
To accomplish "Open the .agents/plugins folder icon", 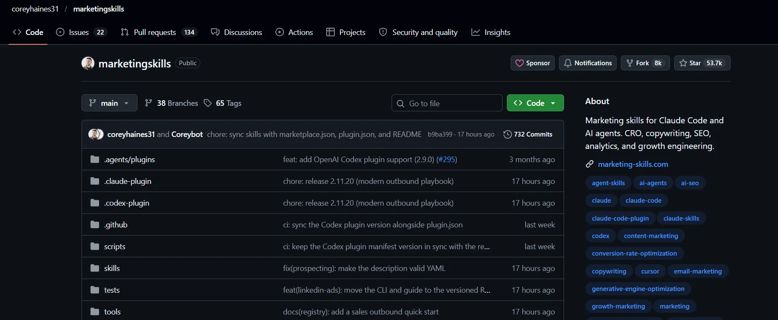I will point(95,160).
